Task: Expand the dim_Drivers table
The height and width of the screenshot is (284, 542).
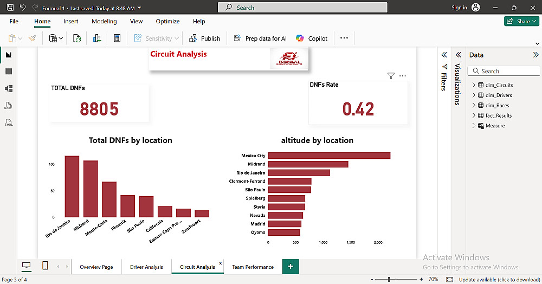Action: [474, 95]
